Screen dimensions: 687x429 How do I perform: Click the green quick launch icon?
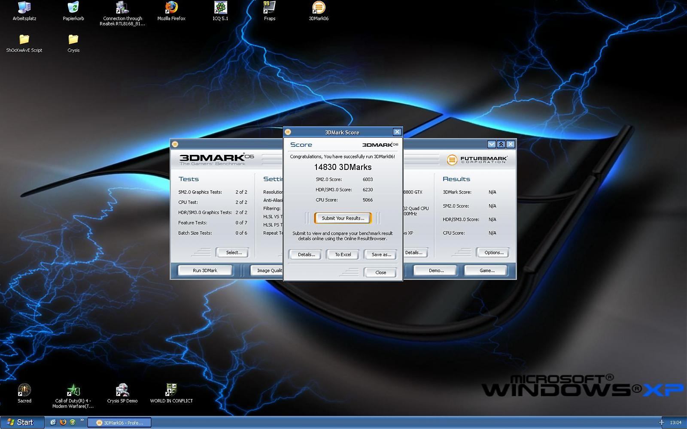click(73, 422)
